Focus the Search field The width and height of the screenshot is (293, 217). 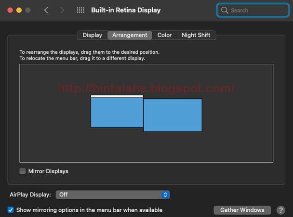point(253,10)
